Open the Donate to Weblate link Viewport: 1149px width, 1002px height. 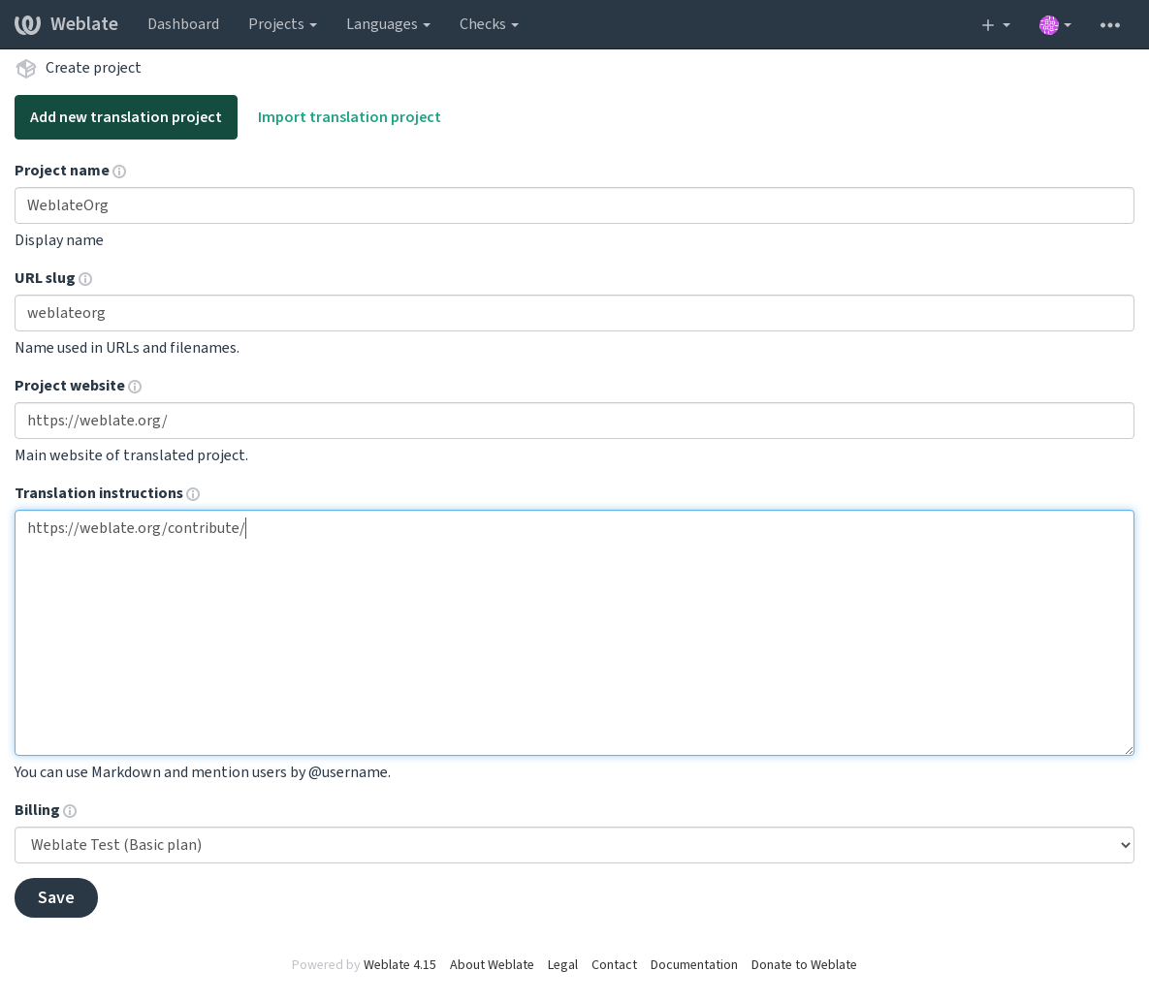804,965
